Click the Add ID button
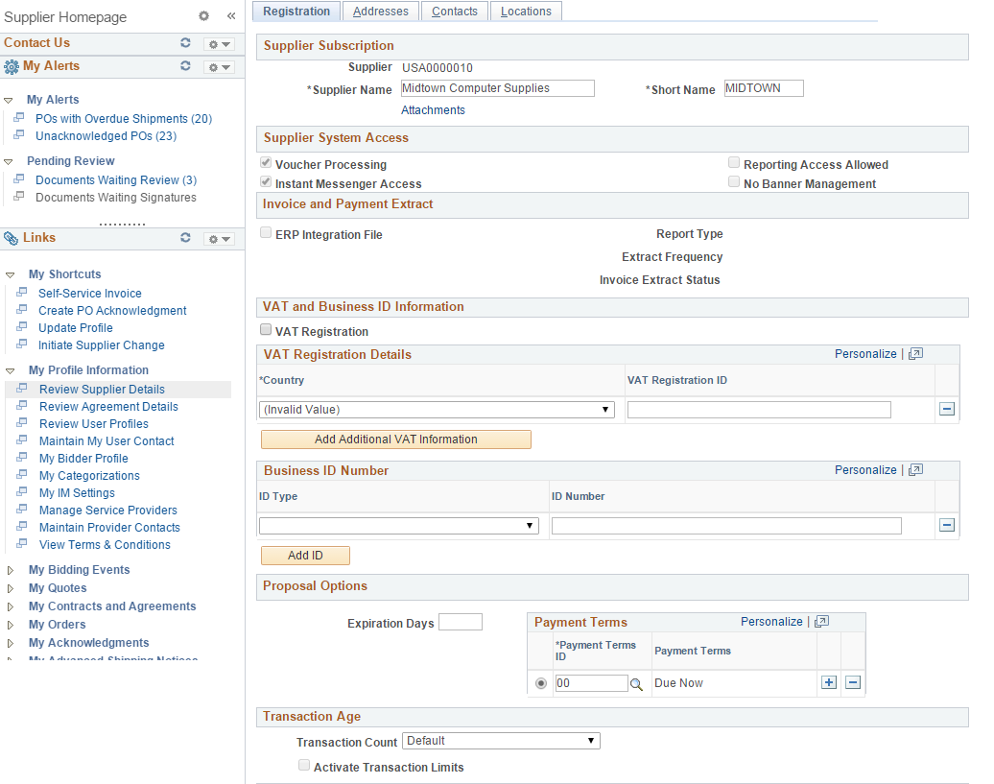The image size is (994, 784). point(305,556)
